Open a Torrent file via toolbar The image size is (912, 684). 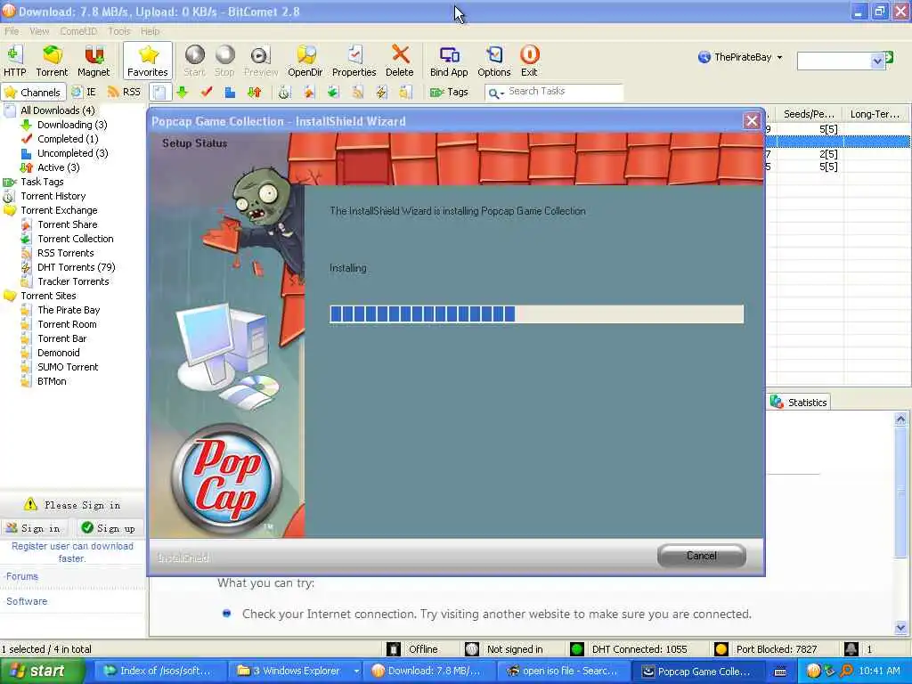52,61
